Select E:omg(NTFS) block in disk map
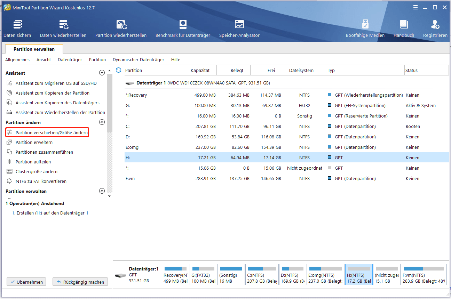Screen dimensions: 451x299 point(325,274)
